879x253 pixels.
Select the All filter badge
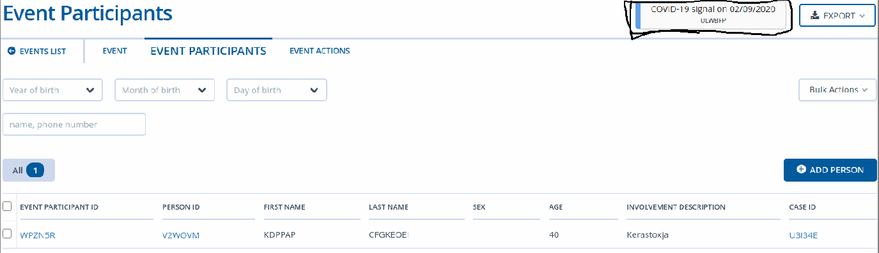[x=29, y=170]
